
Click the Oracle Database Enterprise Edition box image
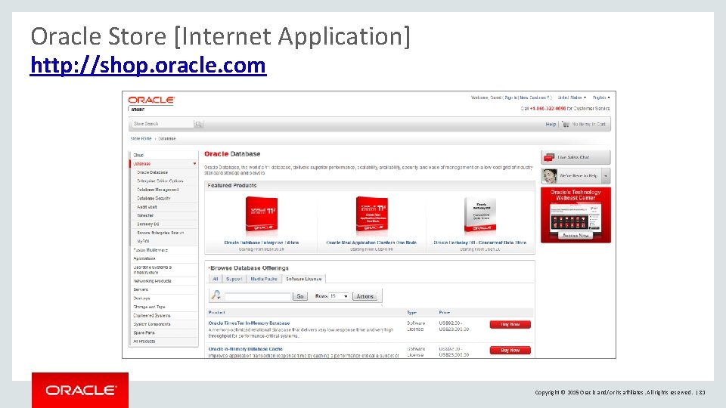(x=262, y=215)
